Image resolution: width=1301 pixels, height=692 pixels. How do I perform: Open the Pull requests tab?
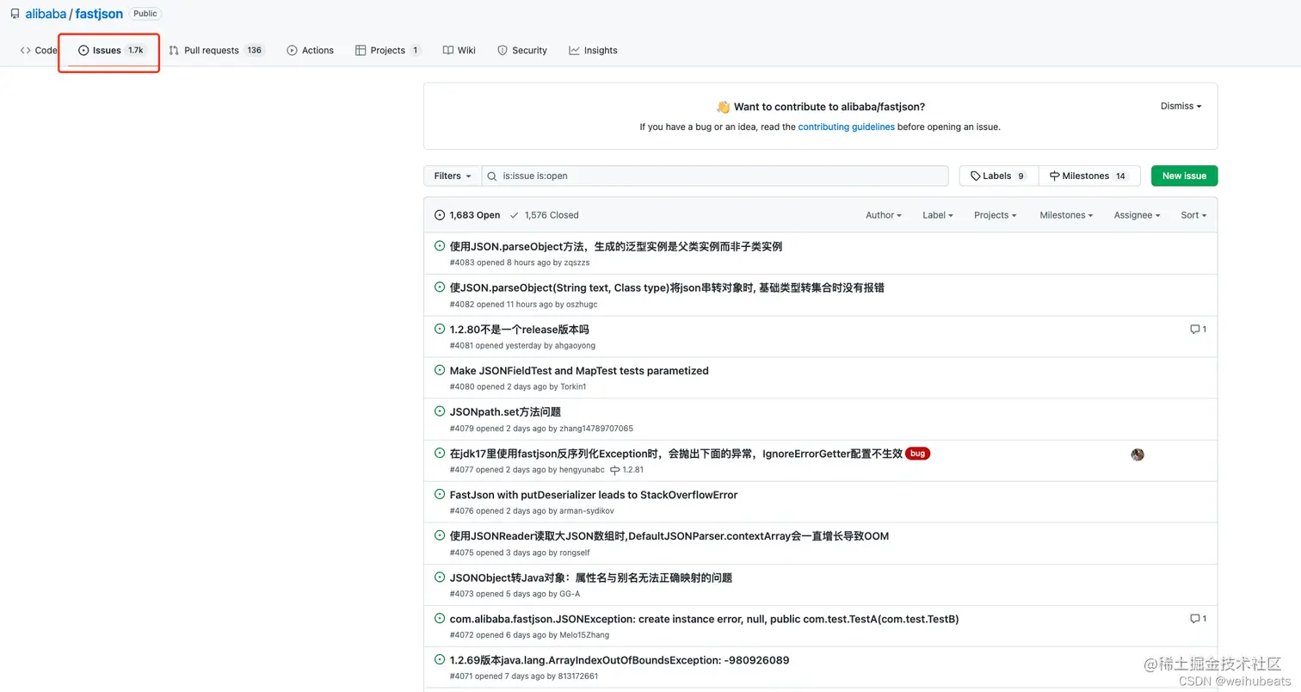[x=216, y=50]
